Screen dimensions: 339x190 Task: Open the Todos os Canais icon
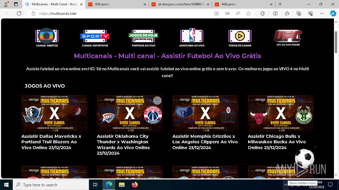[x=240, y=38]
